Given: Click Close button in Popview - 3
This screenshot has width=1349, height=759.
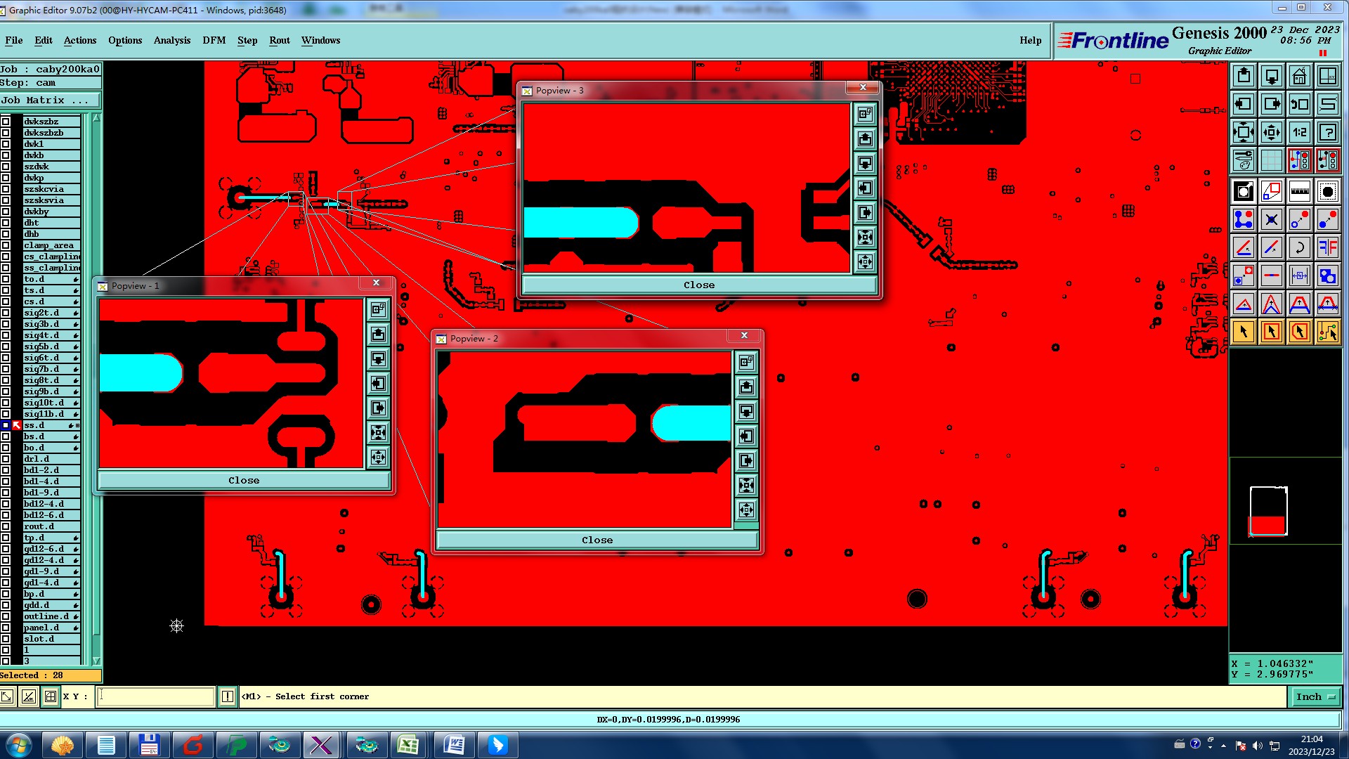Looking at the screenshot, I should click(699, 285).
